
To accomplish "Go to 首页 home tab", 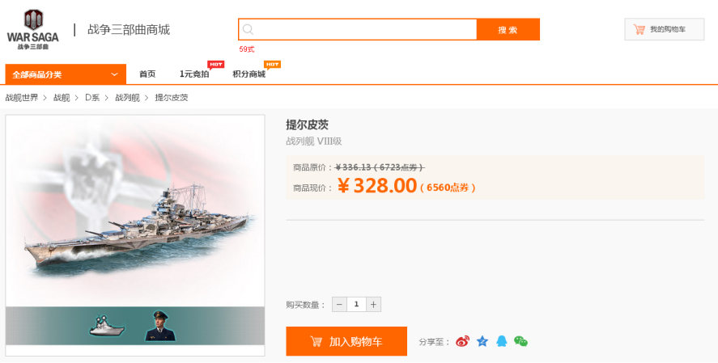I will click(x=147, y=74).
